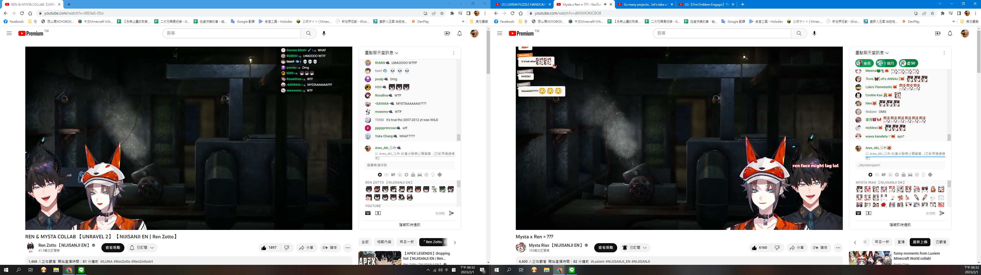Bookmark page star in left browser
The width and height of the screenshot is (981, 275).
(442, 13)
